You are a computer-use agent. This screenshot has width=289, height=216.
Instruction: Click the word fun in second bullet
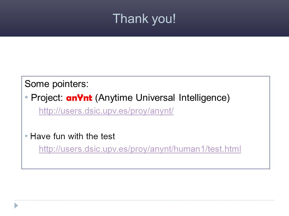tap(59, 136)
